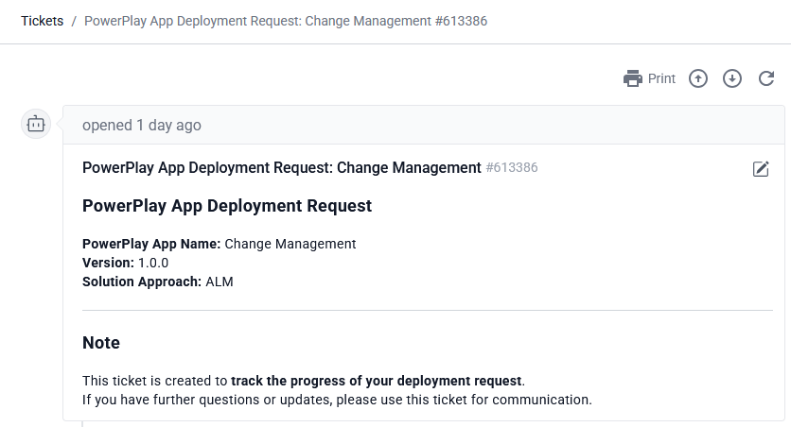Image resolution: width=791 pixels, height=427 pixels.
Task: Click the Change Management app name value
Action: 290,244
